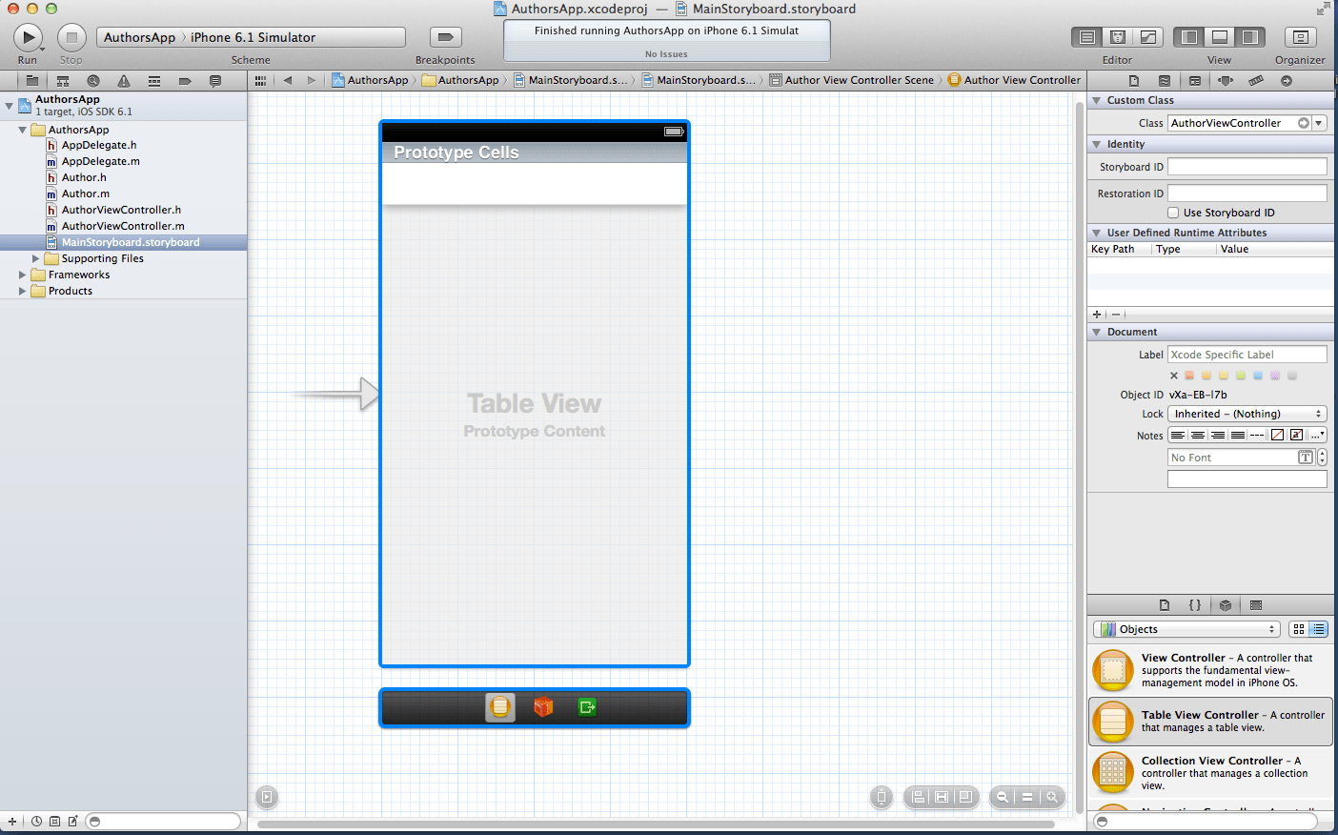This screenshot has height=835, width=1338.
Task: Expand the Frameworks group
Action: pos(22,275)
